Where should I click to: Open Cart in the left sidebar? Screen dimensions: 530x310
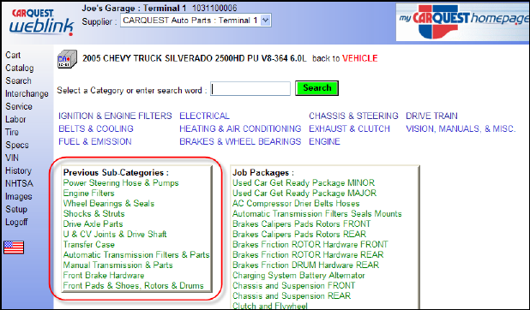pyautogui.click(x=13, y=55)
